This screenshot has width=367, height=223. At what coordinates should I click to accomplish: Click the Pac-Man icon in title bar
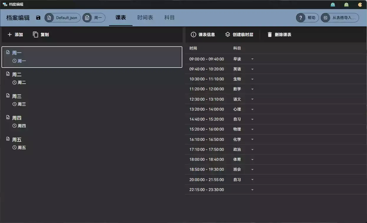click(360, 4)
